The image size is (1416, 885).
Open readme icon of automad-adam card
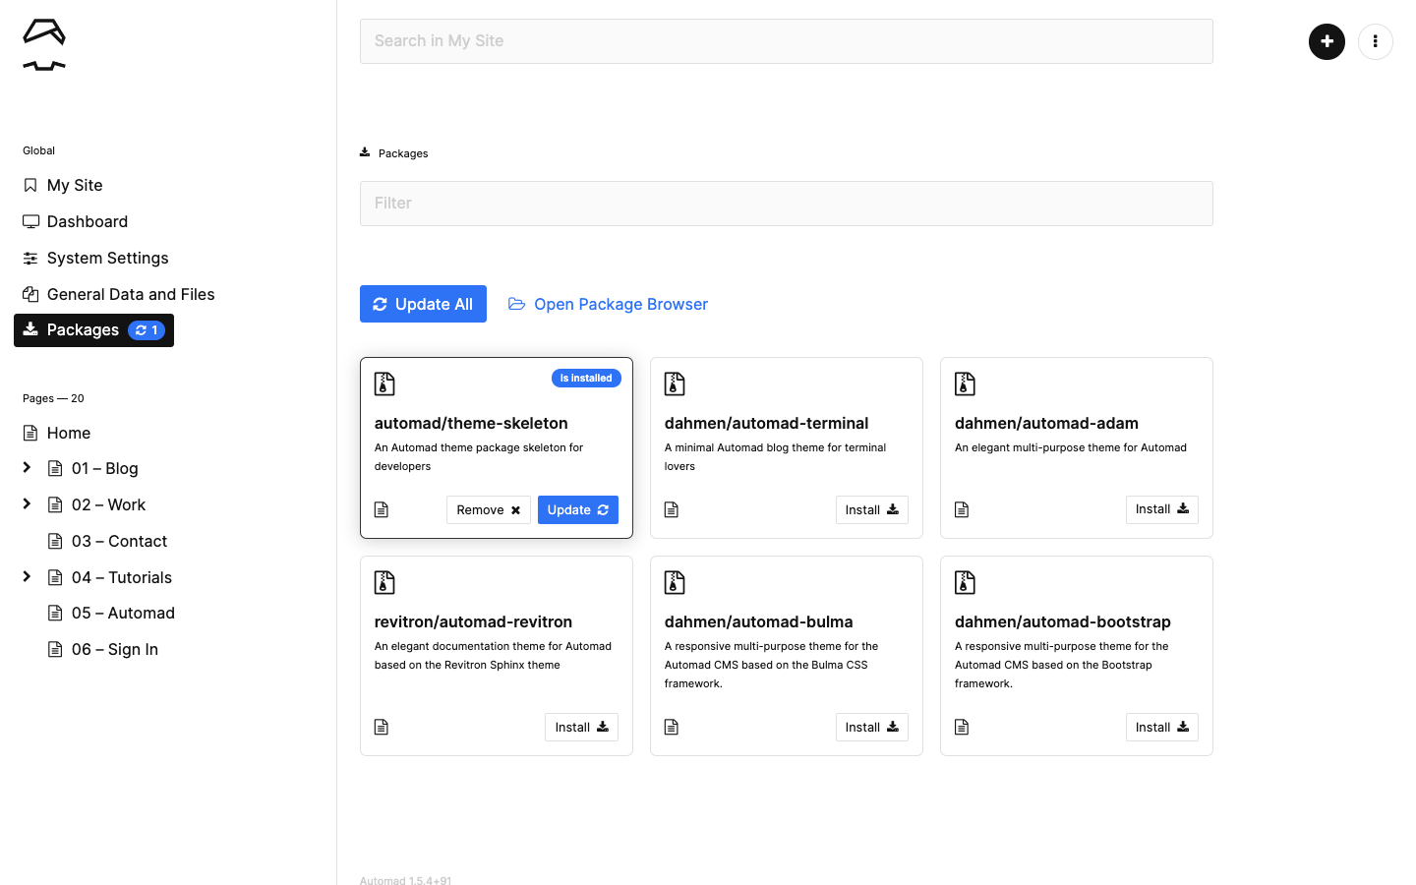coord(962,509)
